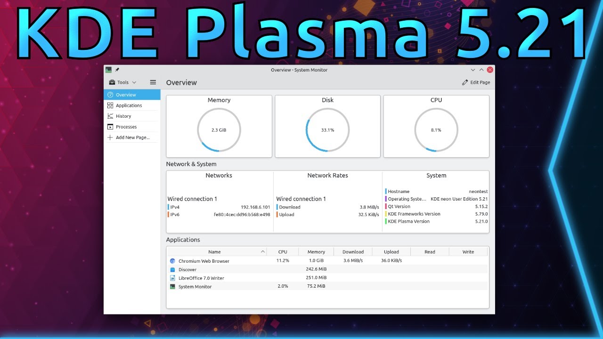Click the Overview page icon in sidebar
Viewport: 603px width, 339px height.
110,95
